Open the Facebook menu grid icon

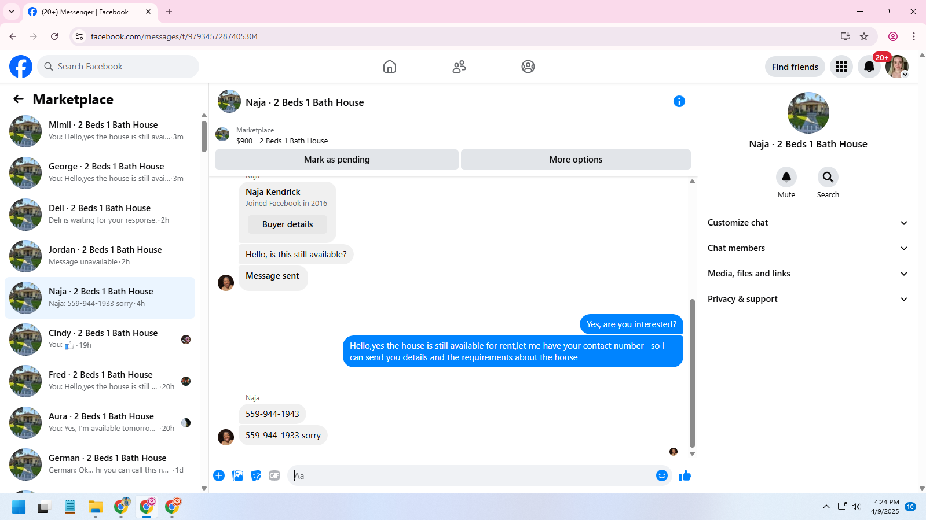[841, 67]
